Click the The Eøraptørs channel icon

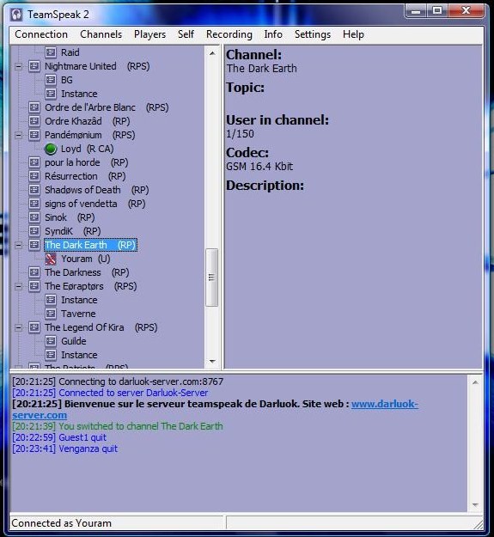coord(34,286)
